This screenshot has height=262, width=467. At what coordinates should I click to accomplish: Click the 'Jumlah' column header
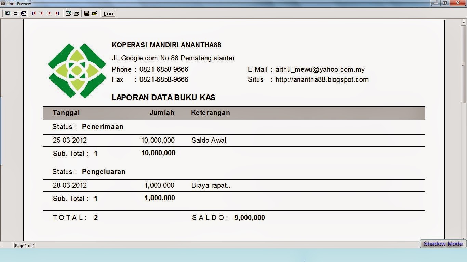coord(162,113)
